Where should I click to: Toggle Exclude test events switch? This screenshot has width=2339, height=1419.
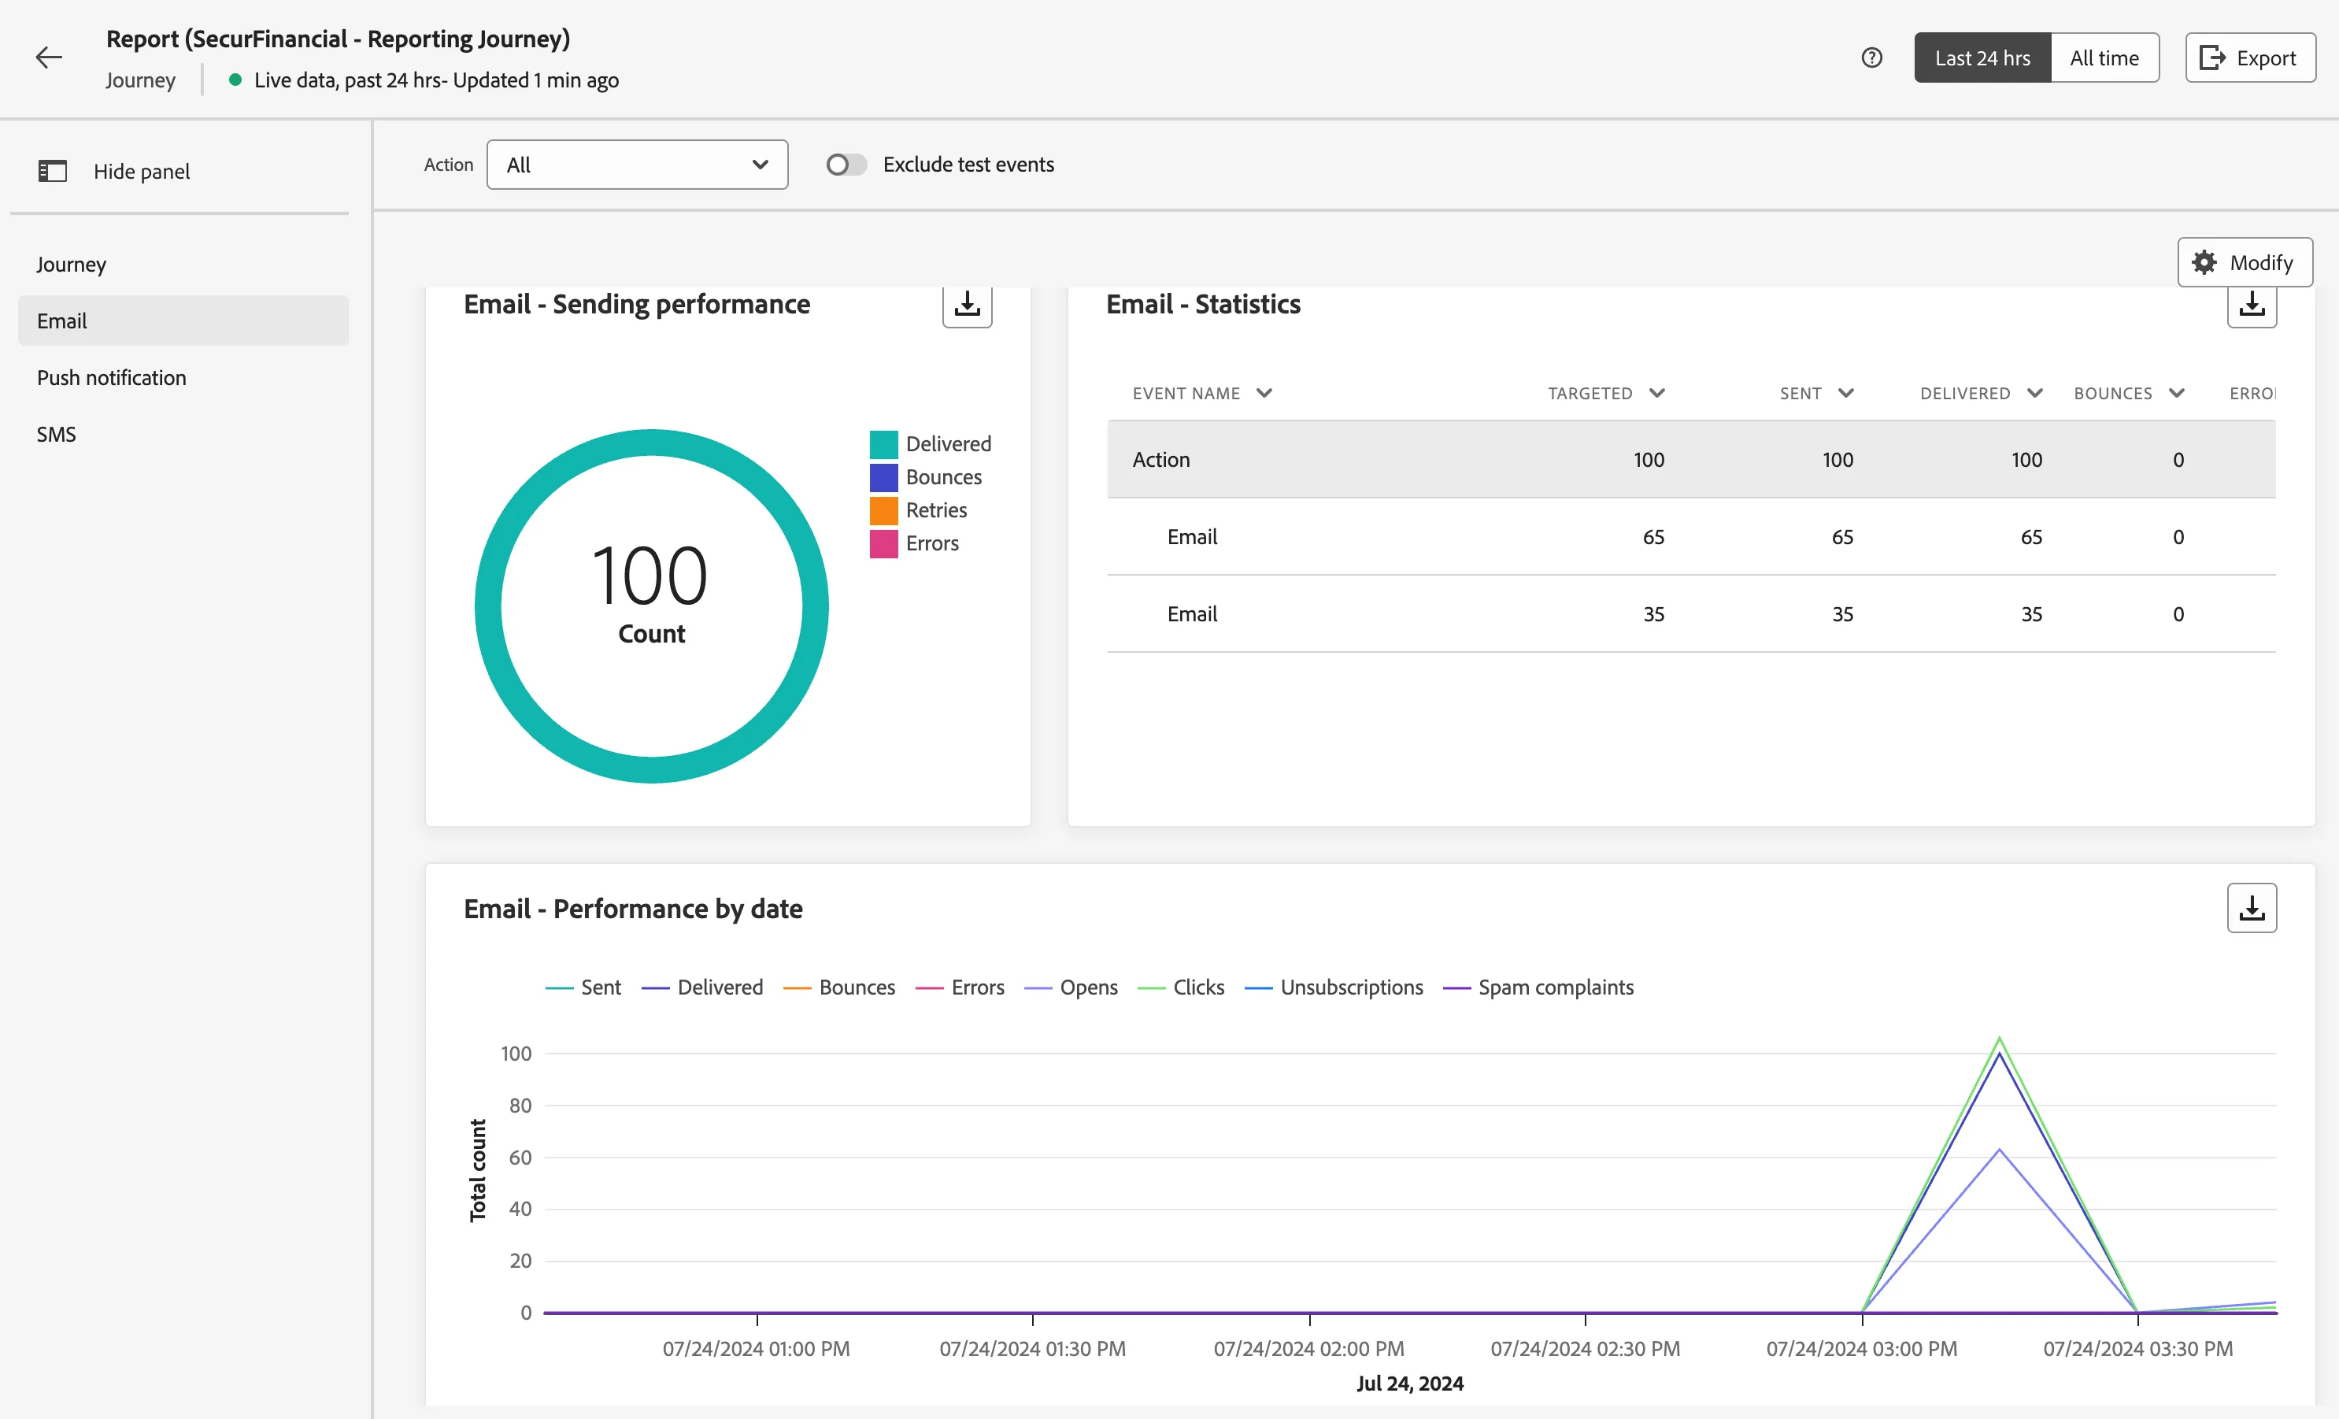846,165
